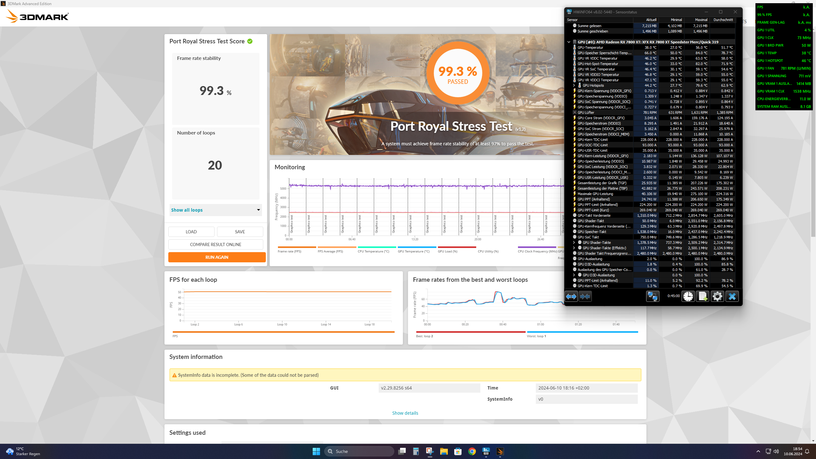
Task: Open the weather widget showing 12°C
Action: 23,451
